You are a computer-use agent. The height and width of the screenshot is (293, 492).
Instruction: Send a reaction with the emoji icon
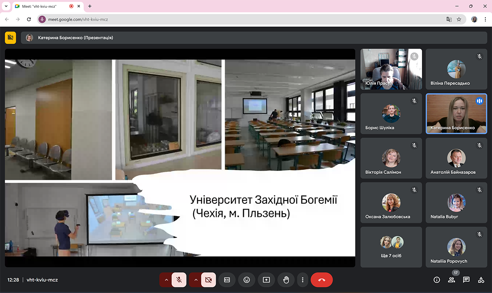click(x=246, y=280)
